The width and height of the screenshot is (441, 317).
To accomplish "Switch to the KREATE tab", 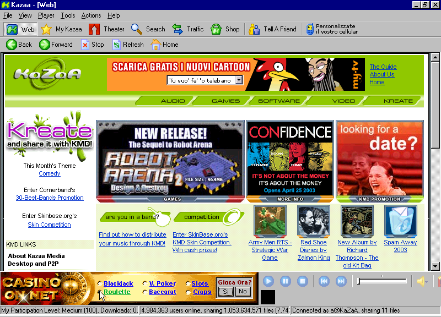I will pos(392,101).
